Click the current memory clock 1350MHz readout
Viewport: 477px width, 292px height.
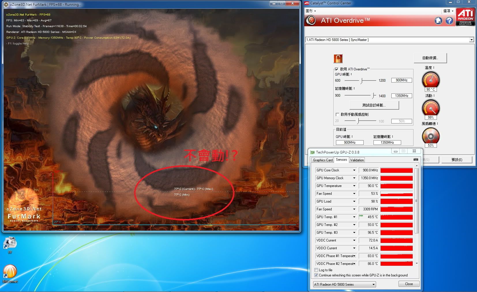387,143
